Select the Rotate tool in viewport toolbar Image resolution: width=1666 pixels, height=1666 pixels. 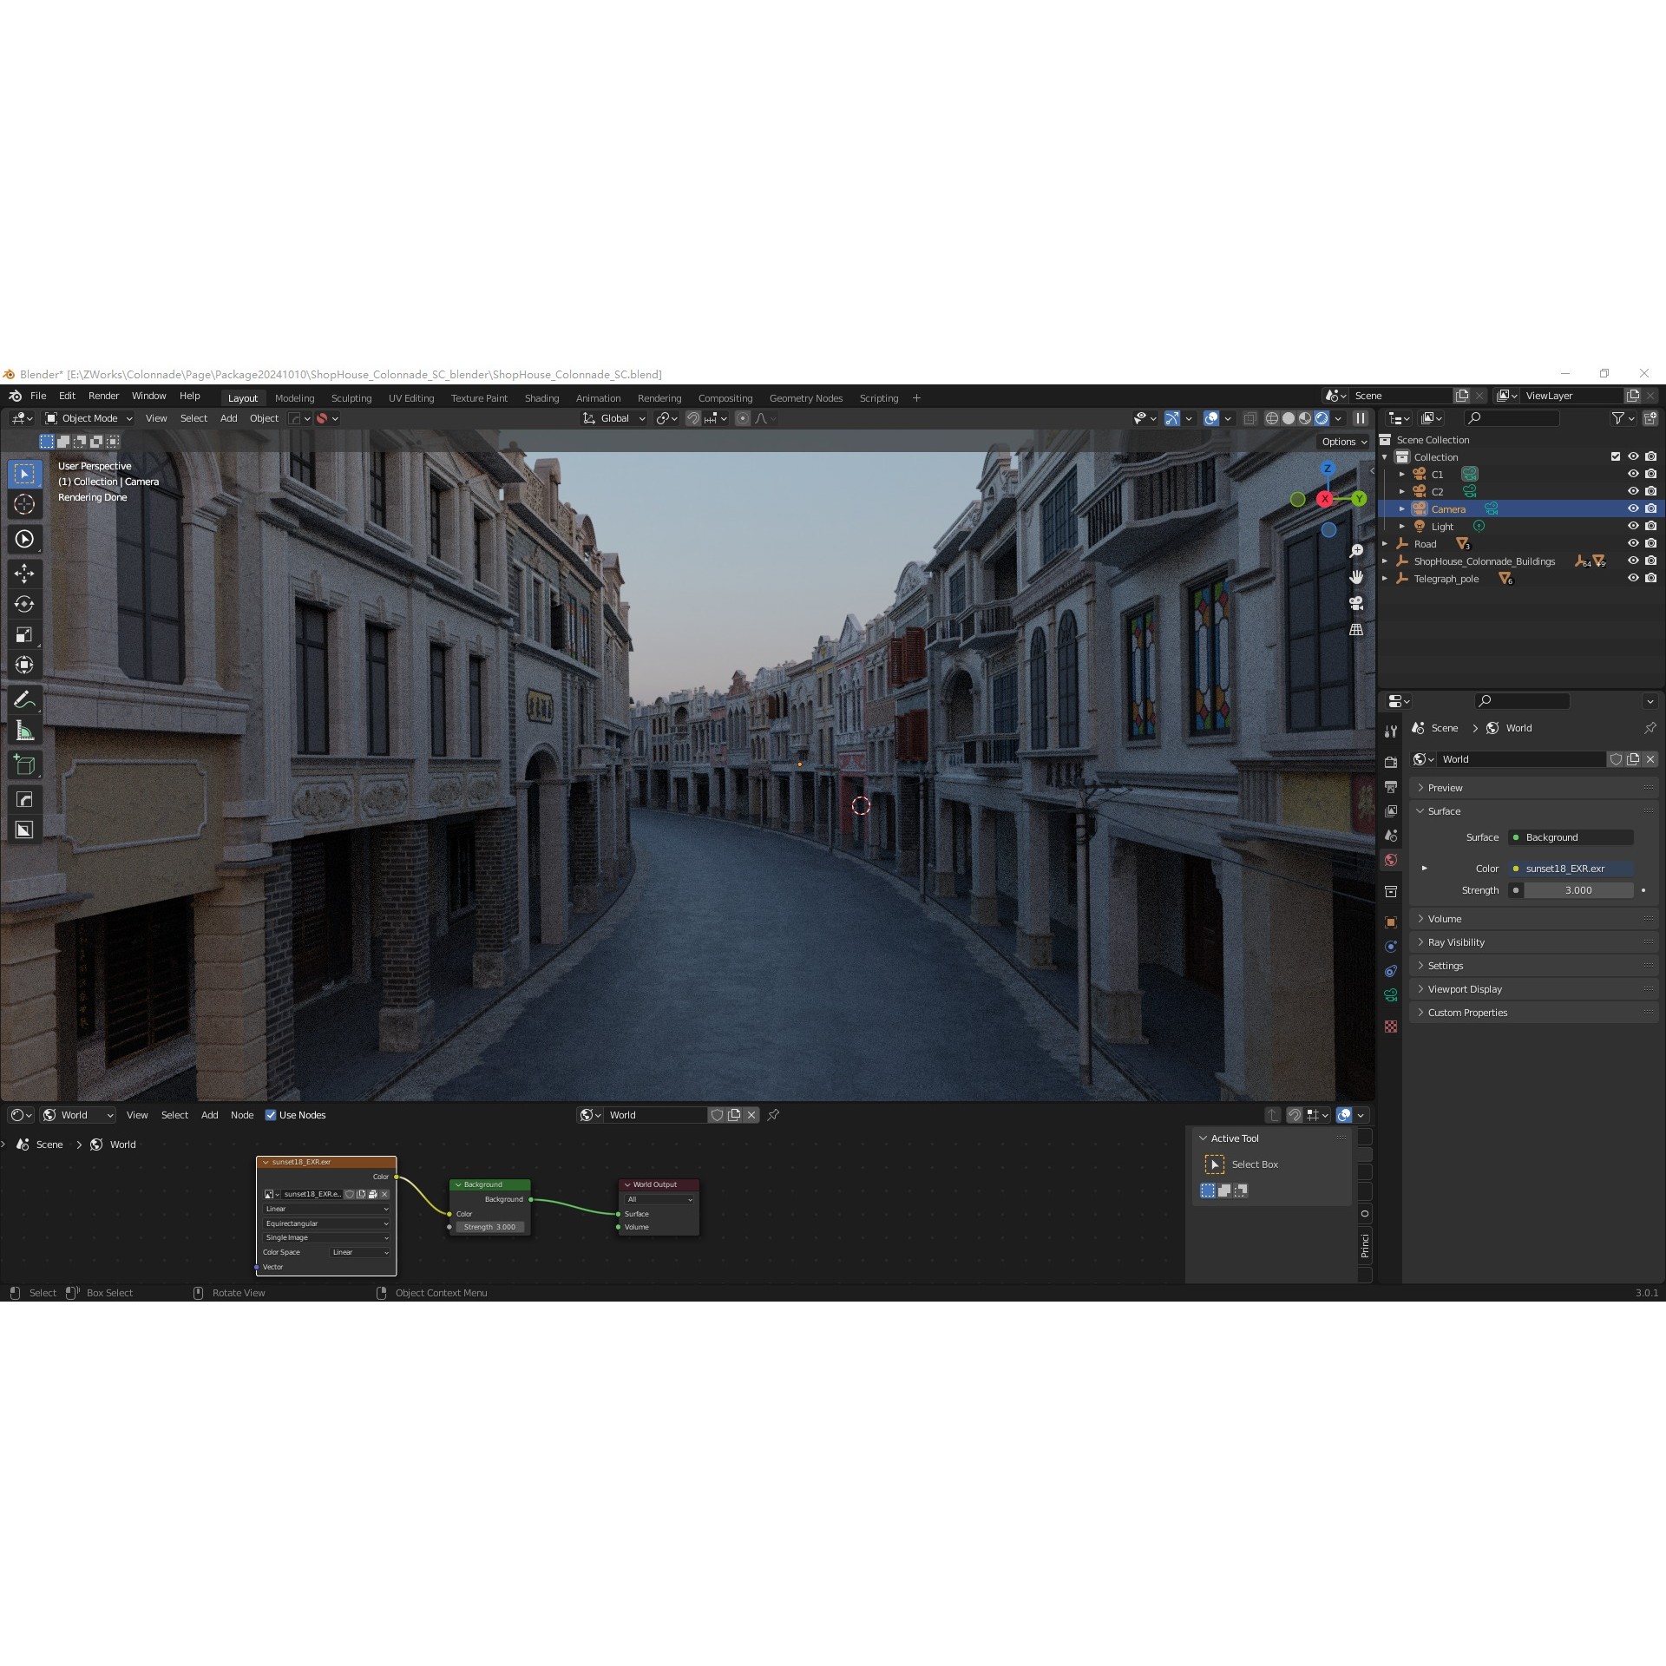click(x=25, y=606)
